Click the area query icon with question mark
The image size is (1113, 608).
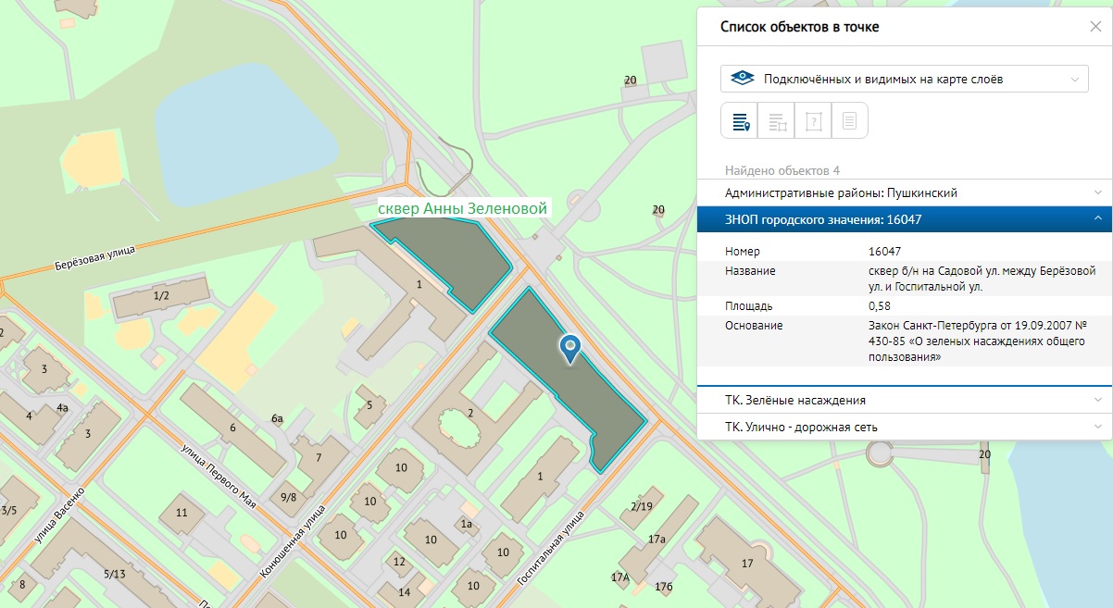(813, 121)
